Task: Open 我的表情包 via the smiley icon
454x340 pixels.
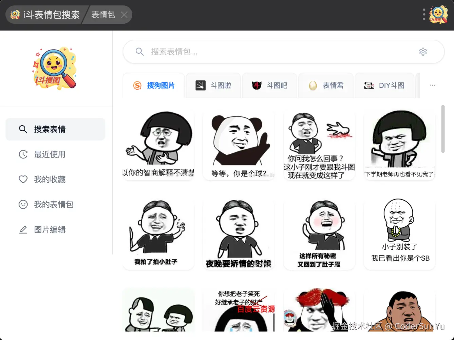Action: 23,205
